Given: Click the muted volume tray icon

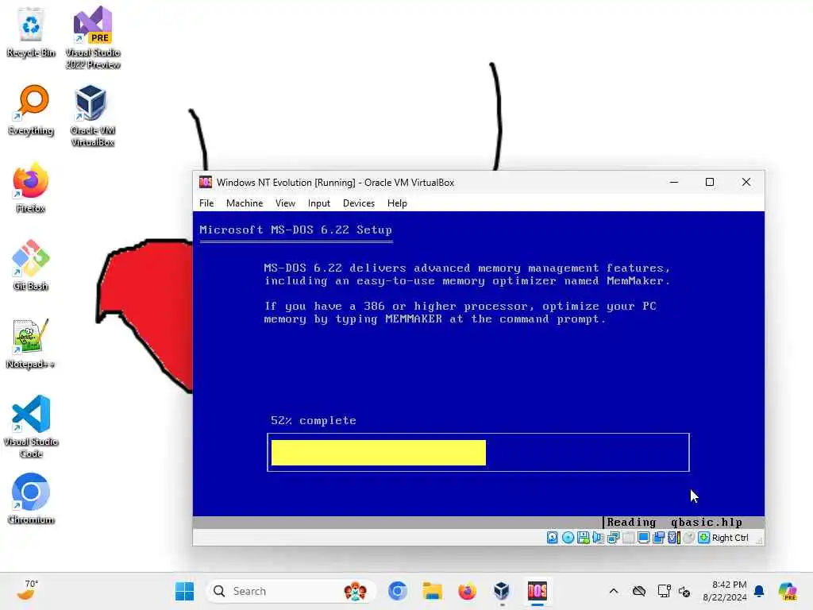Looking at the screenshot, I should (x=684, y=591).
